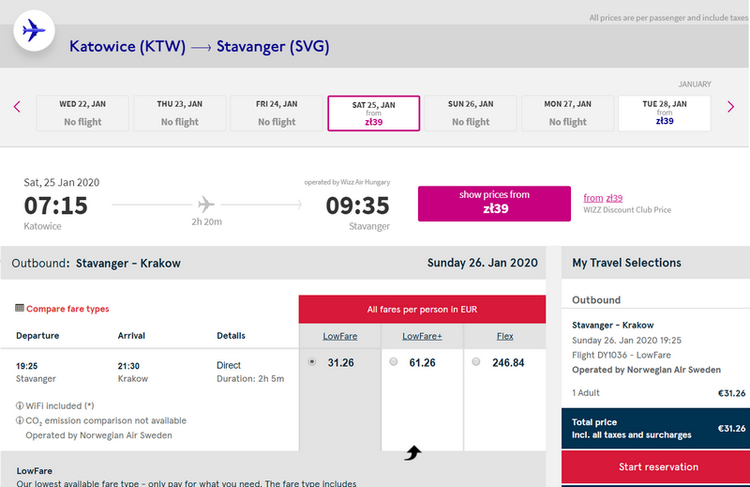Open the Flex column header link
Viewport: 750px width, 487px height.
click(x=504, y=336)
